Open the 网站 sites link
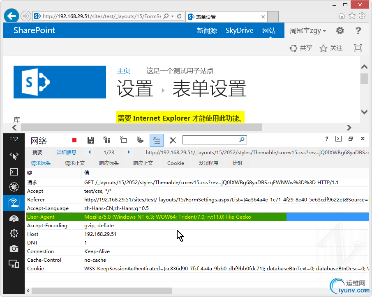The width and height of the screenshot is (372, 297). coord(268,30)
